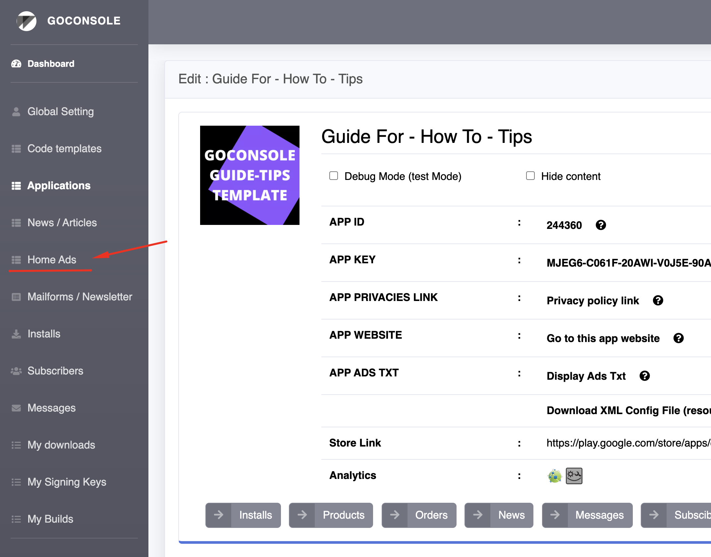Open Home Ads in the sidebar
Screen dimensions: 711x557
[x=52, y=260]
